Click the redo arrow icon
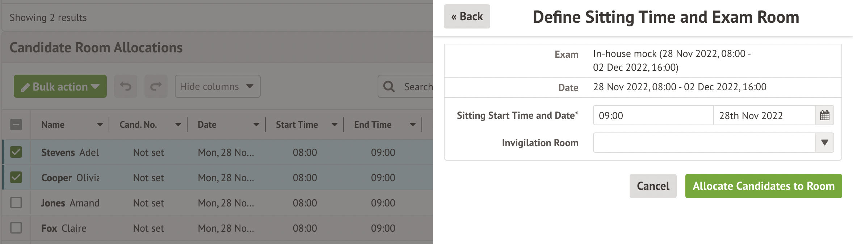The image size is (853, 244). [x=156, y=86]
